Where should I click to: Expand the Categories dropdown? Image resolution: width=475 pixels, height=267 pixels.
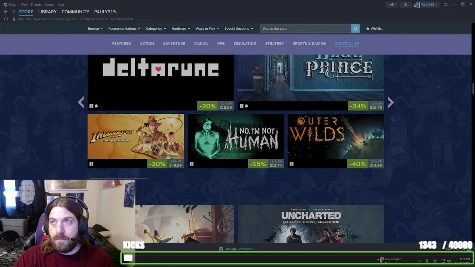156,29
